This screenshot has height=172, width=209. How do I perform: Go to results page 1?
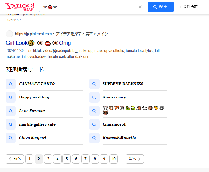(x=29, y=159)
